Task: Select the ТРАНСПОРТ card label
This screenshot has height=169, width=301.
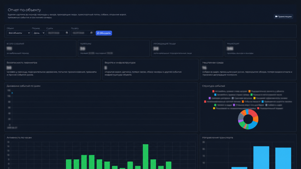Action: click(x=233, y=44)
